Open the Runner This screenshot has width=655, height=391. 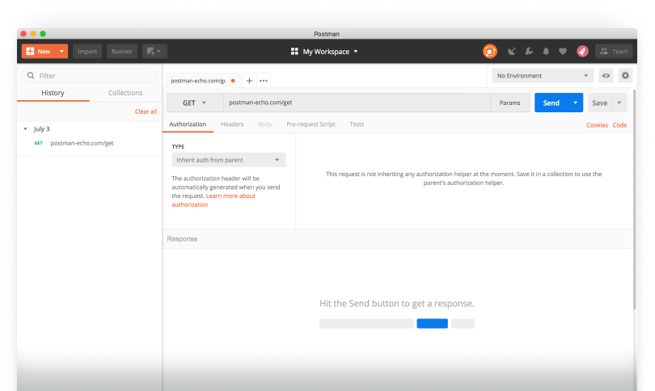coord(122,52)
